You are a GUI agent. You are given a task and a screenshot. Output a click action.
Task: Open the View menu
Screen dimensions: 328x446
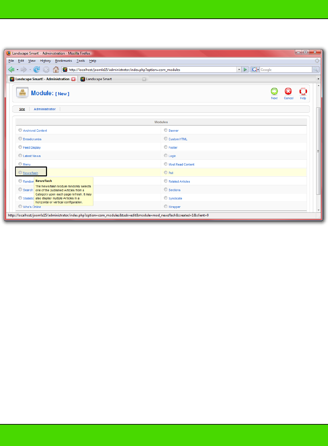click(32, 61)
